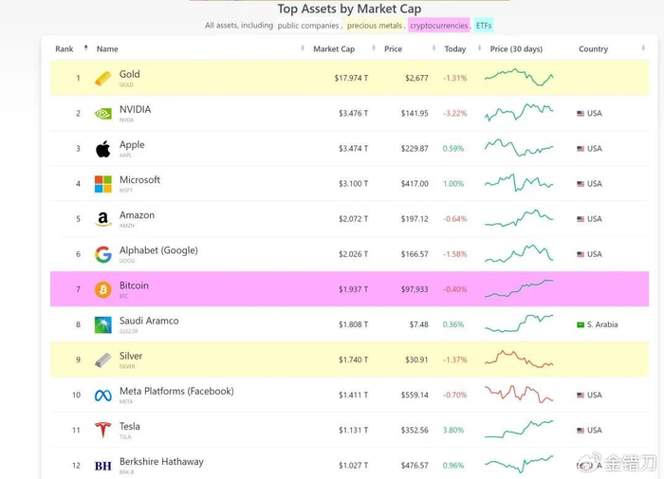Sort by Market Cap column header
This screenshot has width=664, height=479.
point(334,49)
